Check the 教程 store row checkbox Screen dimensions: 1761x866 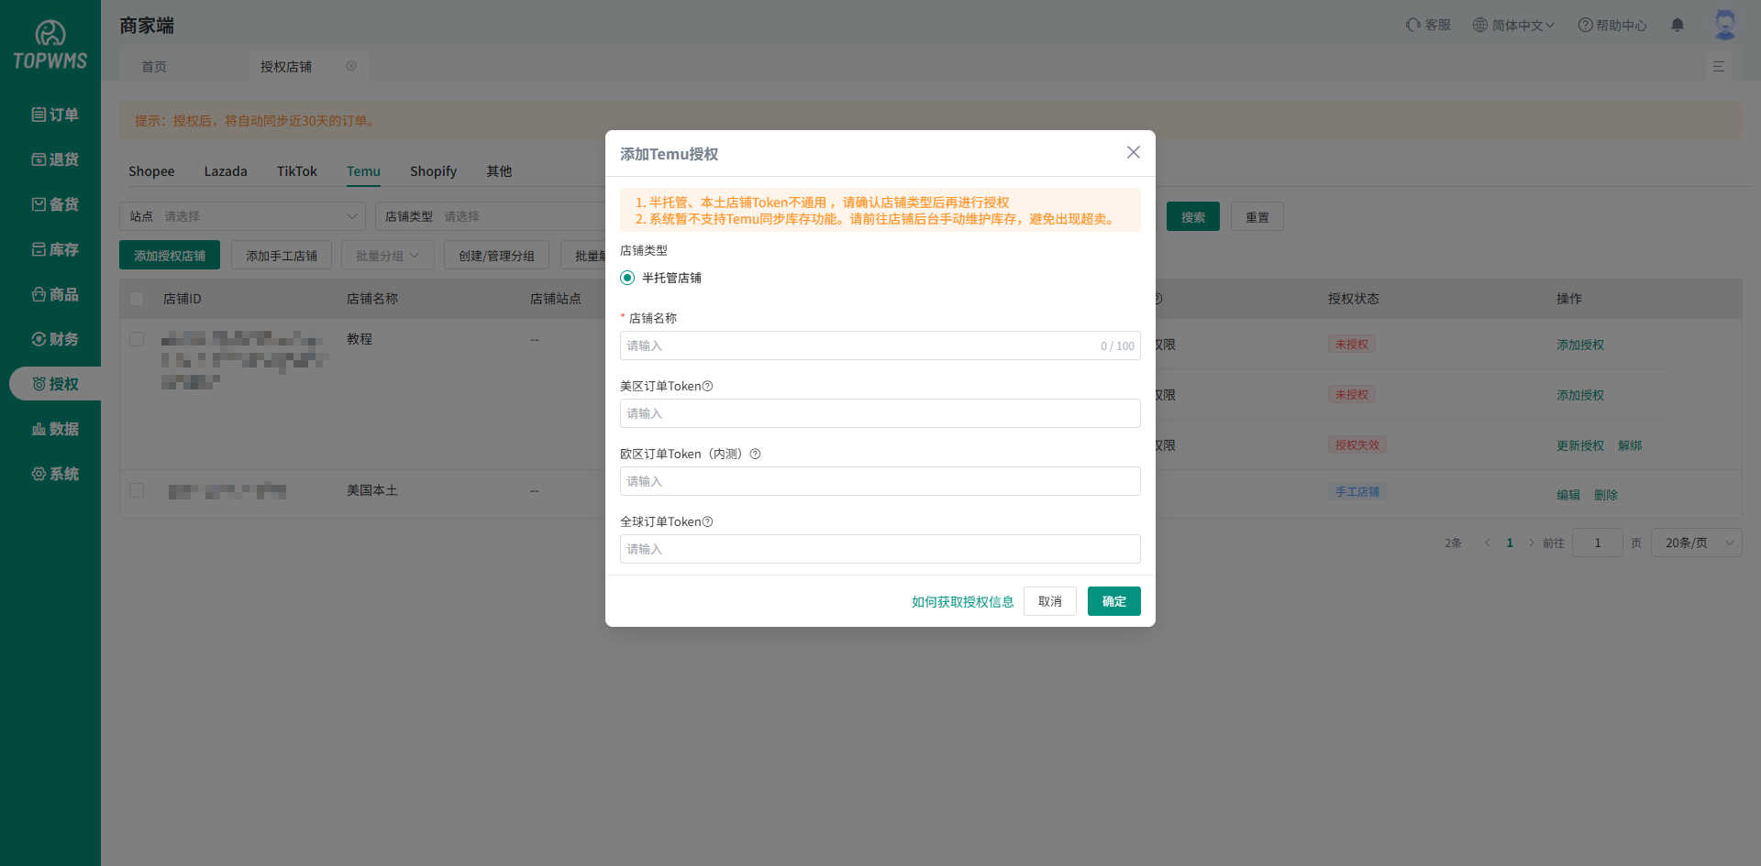[x=137, y=339]
